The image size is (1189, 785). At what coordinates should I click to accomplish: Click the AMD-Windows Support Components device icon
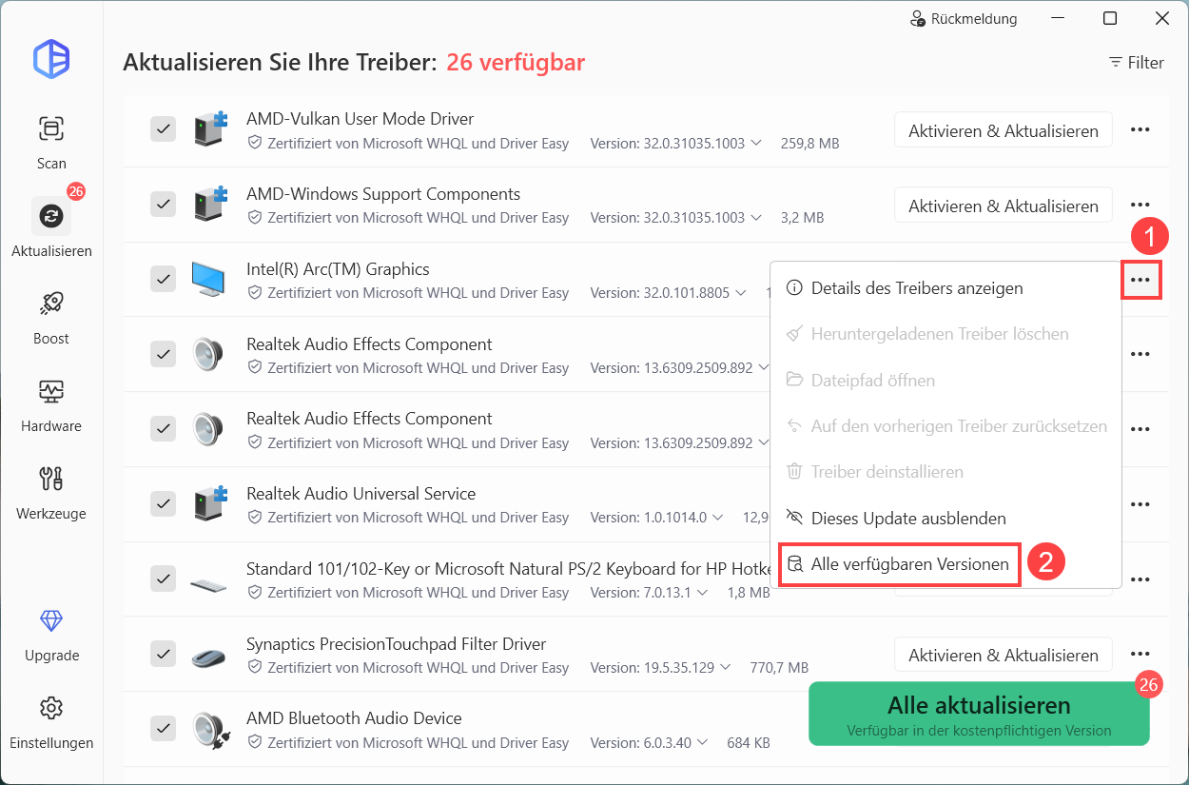point(210,205)
